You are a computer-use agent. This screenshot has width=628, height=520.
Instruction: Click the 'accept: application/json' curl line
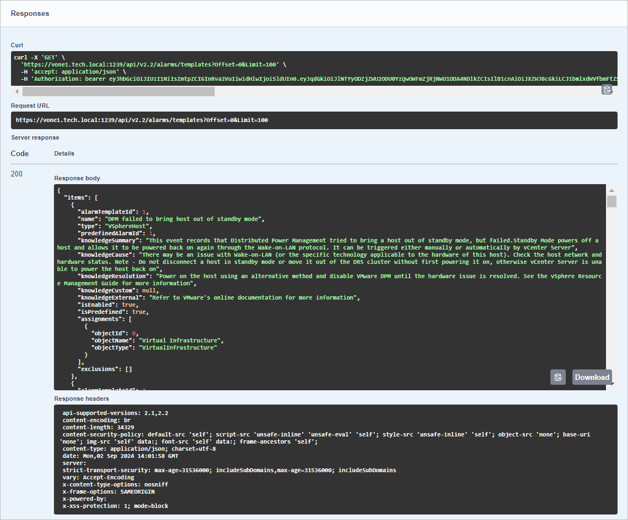coord(73,72)
